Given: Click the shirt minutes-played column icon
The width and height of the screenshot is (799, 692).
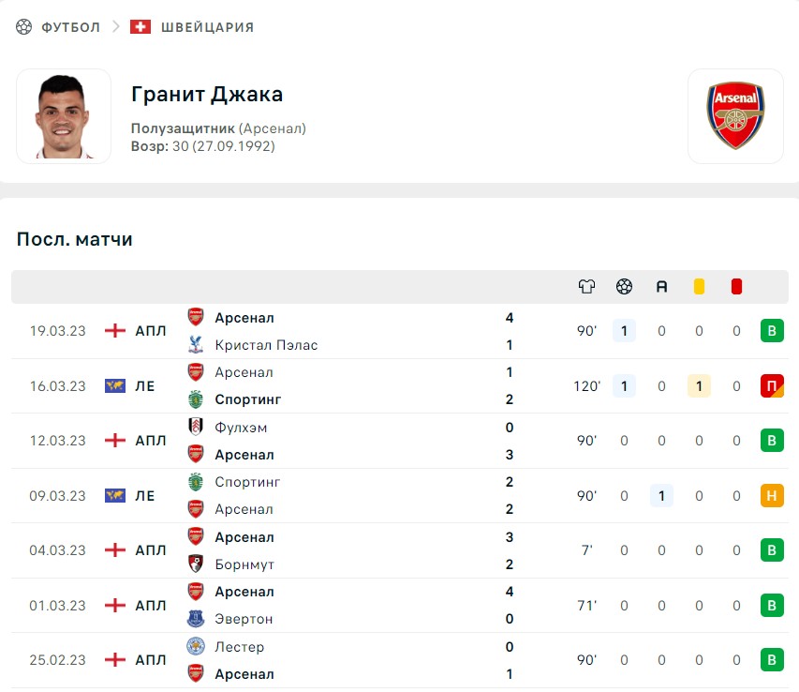Looking at the screenshot, I should pos(586,287).
